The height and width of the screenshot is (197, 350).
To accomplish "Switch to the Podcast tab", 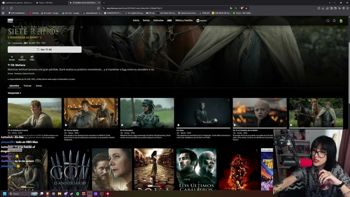I will point(27,86).
